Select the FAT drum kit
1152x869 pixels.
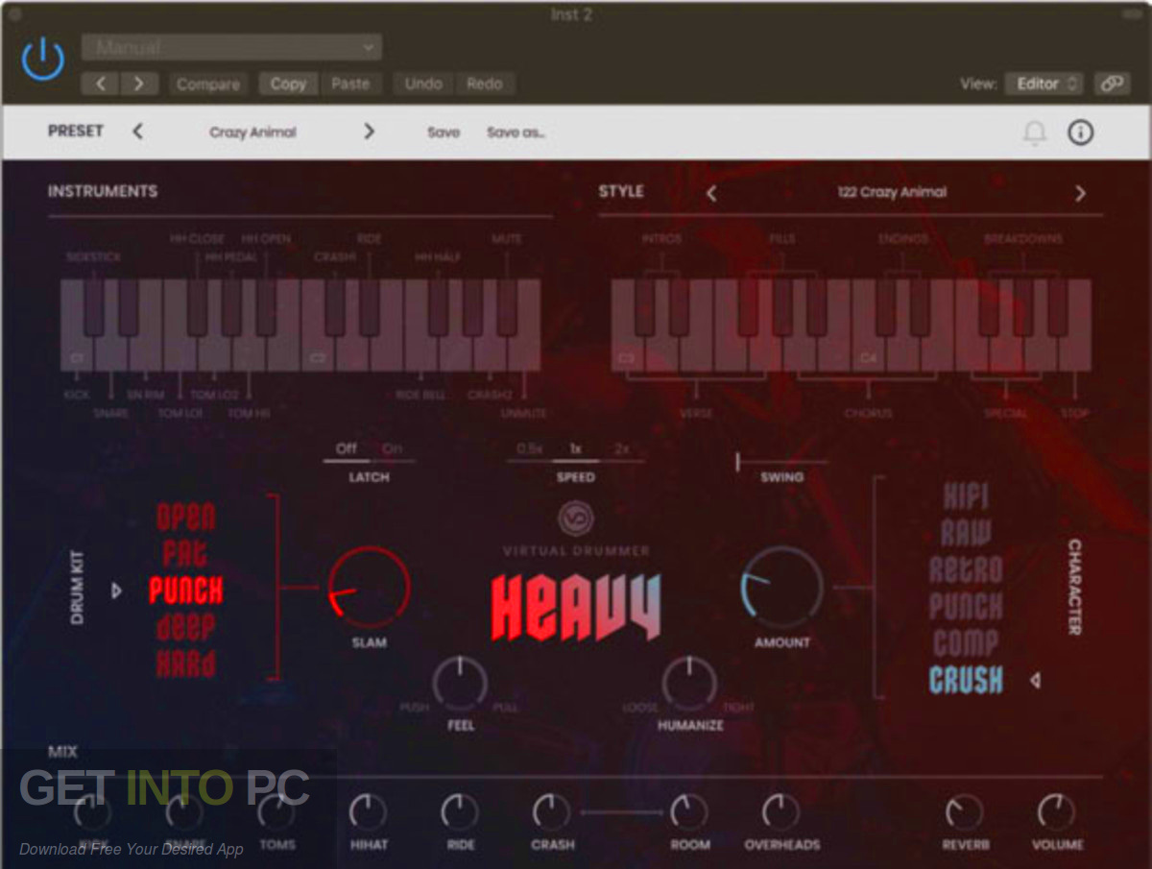(185, 554)
